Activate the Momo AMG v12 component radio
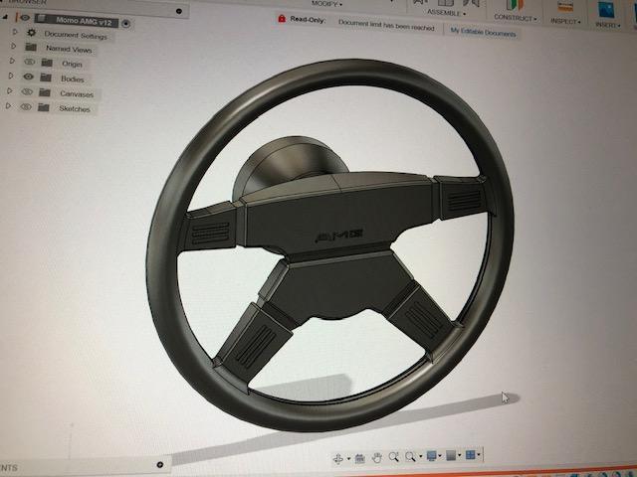The width and height of the screenshot is (637, 477). [x=126, y=24]
